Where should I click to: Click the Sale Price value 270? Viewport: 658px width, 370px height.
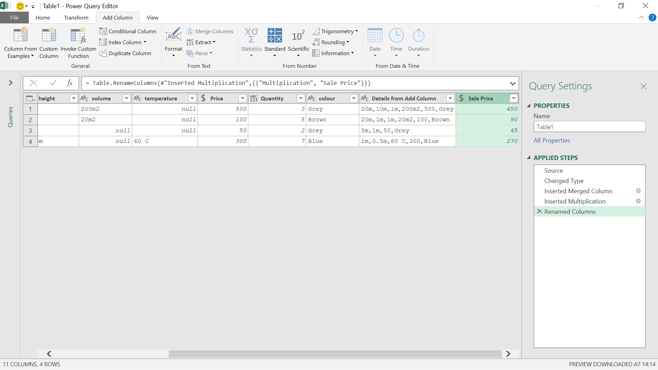point(487,141)
